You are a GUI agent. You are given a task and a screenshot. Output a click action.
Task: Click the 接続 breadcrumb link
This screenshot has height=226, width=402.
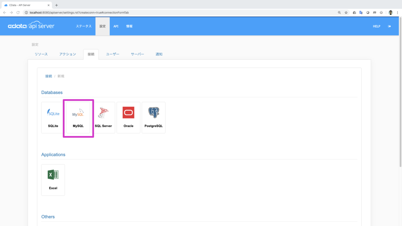point(49,76)
